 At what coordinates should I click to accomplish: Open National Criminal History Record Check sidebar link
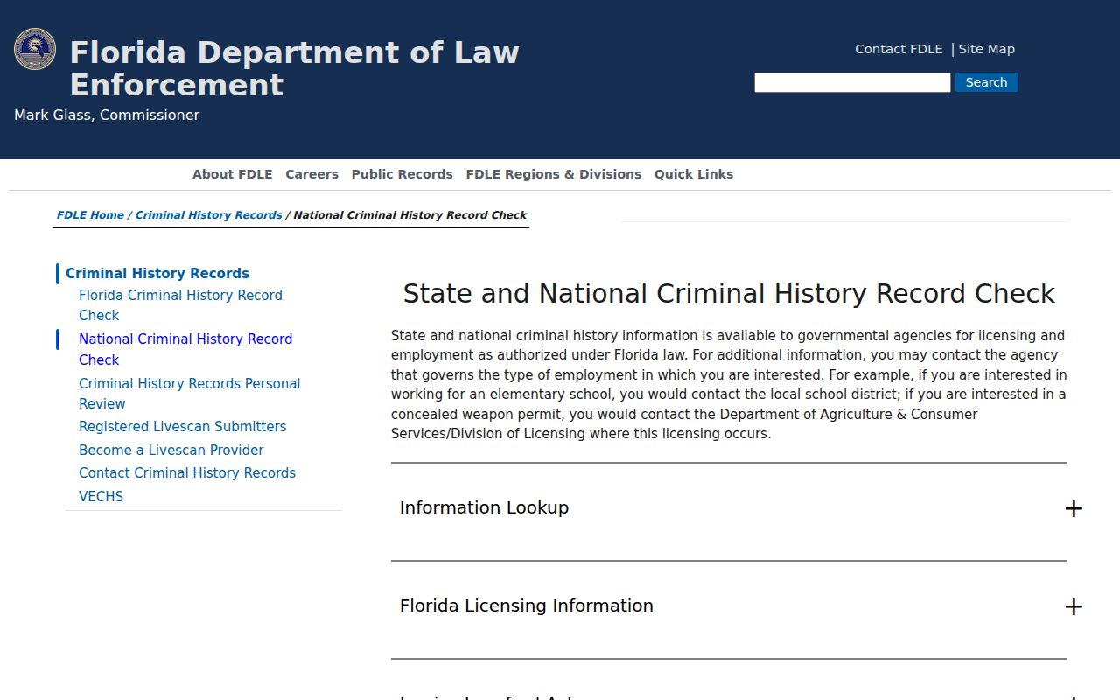185,349
